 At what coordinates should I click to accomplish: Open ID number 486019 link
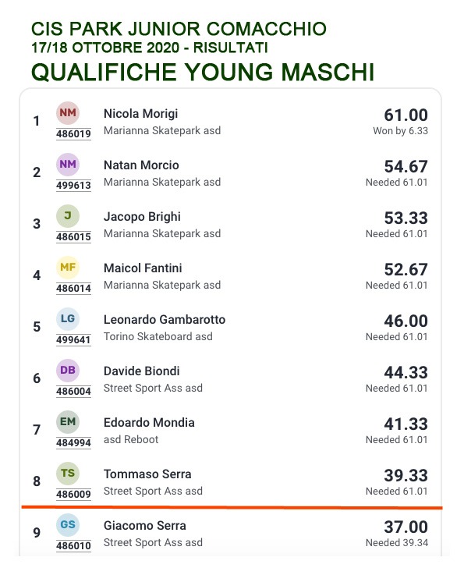point(73,134)
